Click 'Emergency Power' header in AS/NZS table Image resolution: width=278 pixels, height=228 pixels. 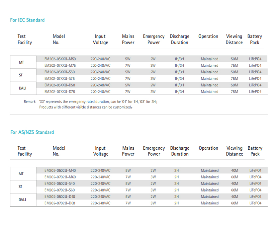point(154,151)
